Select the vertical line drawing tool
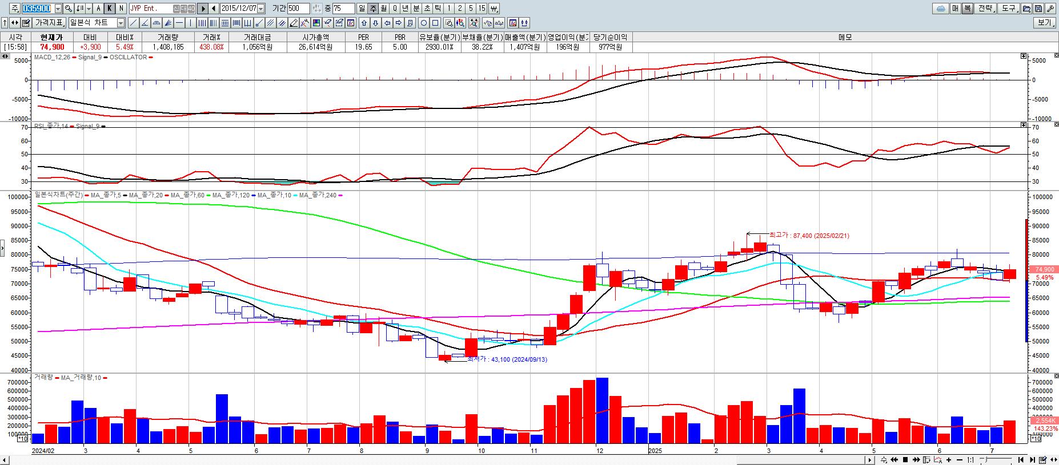1059x465 pixels. [190, 23]
